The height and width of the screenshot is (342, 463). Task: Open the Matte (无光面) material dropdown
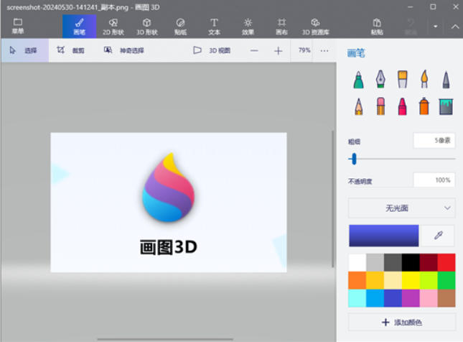[x=401, y=208]
